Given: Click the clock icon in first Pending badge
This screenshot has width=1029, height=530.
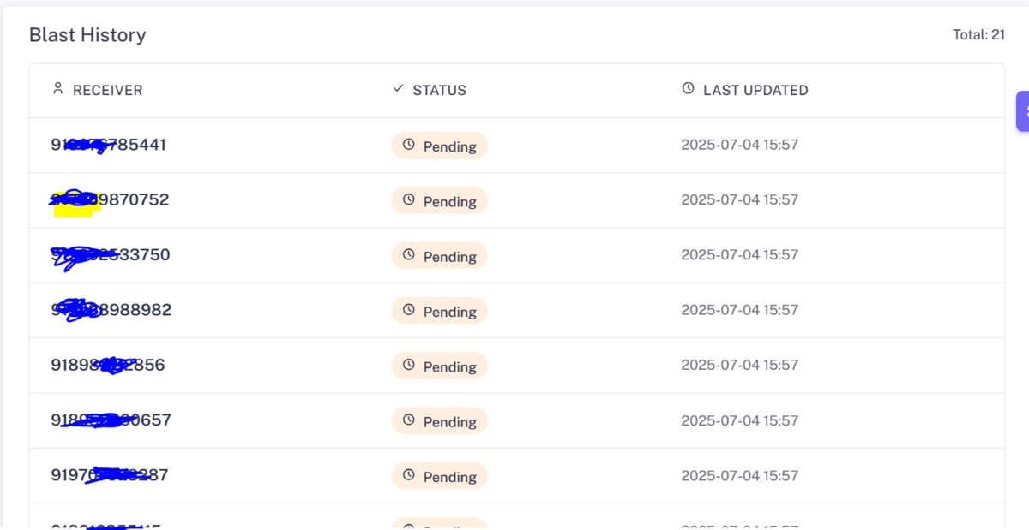Looking at the screenshot, I should (409, 145).
